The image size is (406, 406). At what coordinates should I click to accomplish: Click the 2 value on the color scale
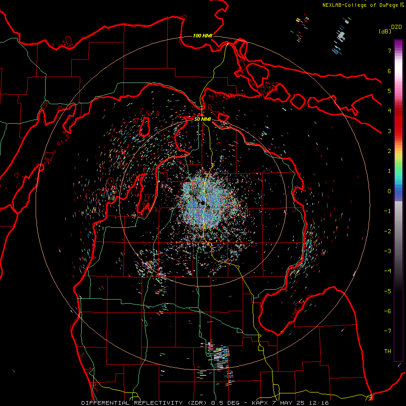(389, 151)
